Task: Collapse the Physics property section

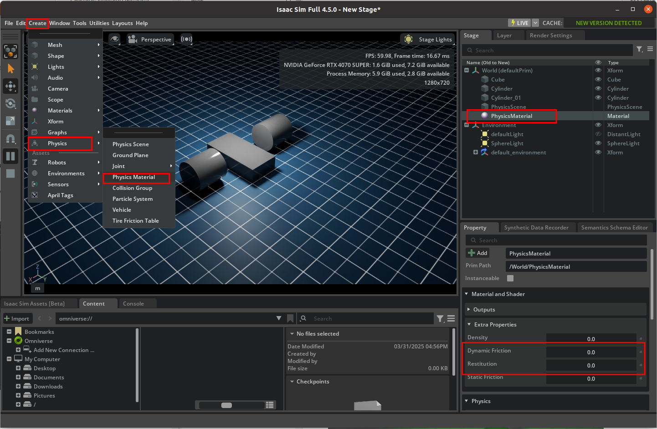Action: point(467,401)
